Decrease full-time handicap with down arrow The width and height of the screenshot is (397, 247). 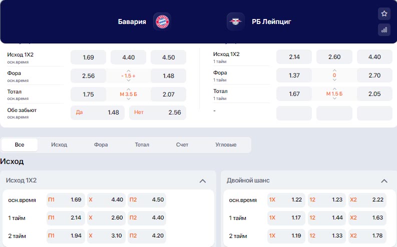click(129, 80)
